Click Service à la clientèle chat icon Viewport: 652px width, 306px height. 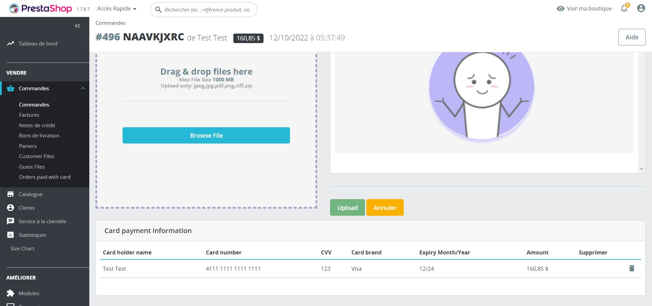(x=11, y=221)
